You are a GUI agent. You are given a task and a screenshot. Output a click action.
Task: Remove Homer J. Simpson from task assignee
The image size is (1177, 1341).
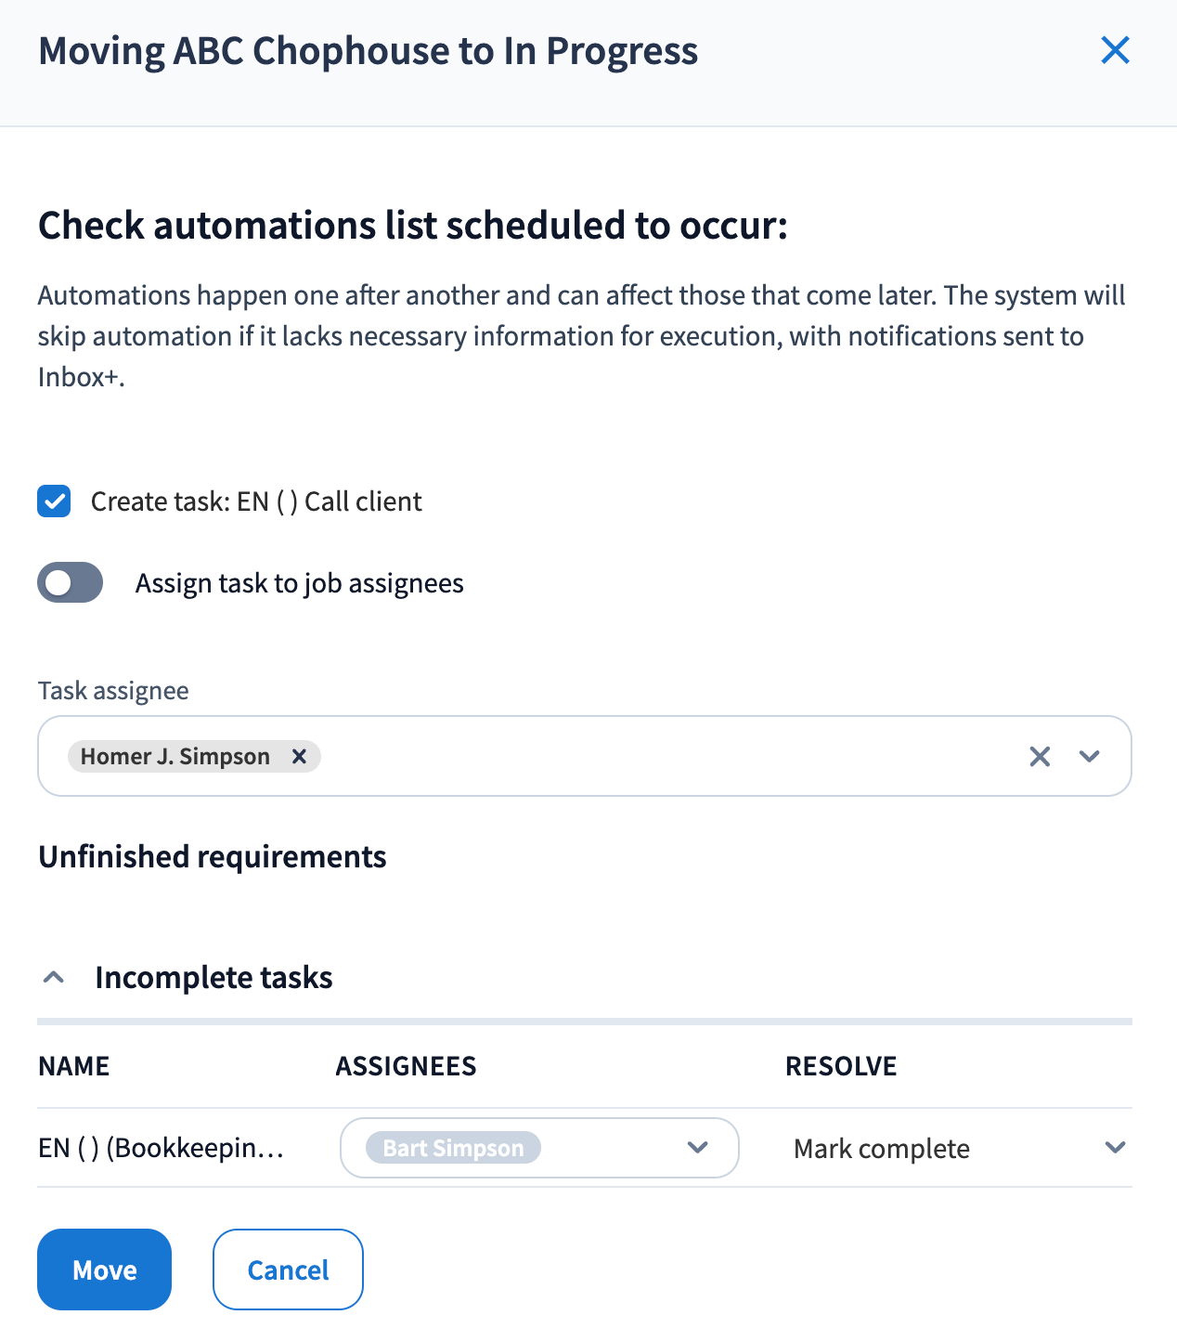tap(299, 757)
